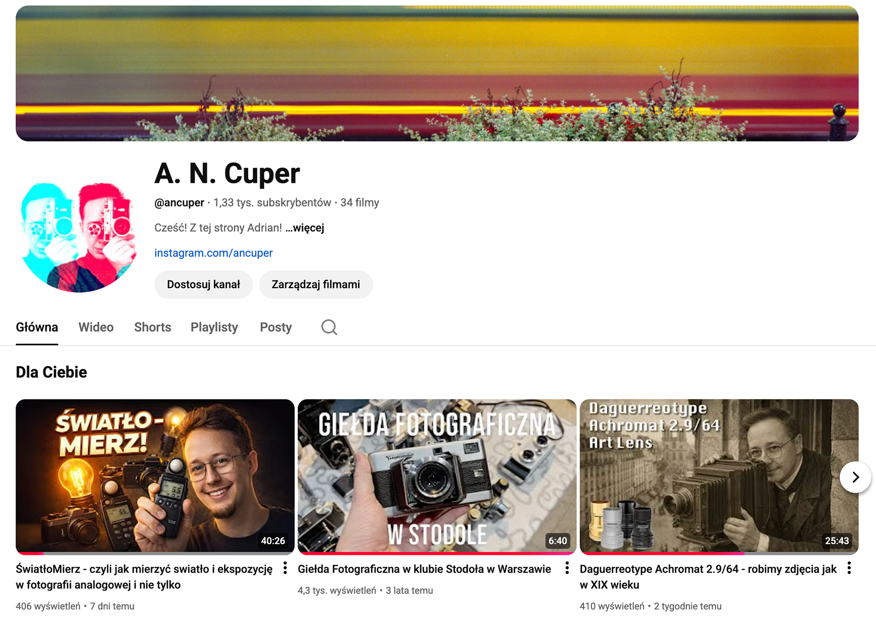Screen dimensions: 876x626
Task: Open the instagram.com/ancuper link
Action: [213, 253]
